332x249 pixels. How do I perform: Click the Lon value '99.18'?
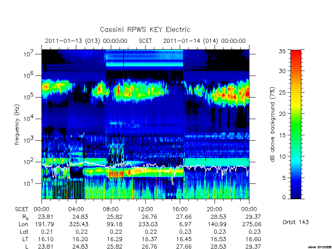[x=115, y=224]
